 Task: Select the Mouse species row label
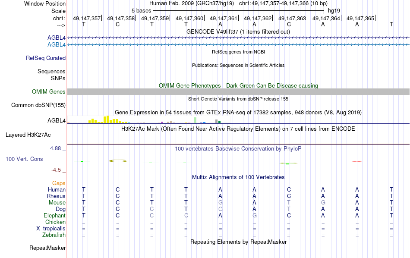(57, 203)
